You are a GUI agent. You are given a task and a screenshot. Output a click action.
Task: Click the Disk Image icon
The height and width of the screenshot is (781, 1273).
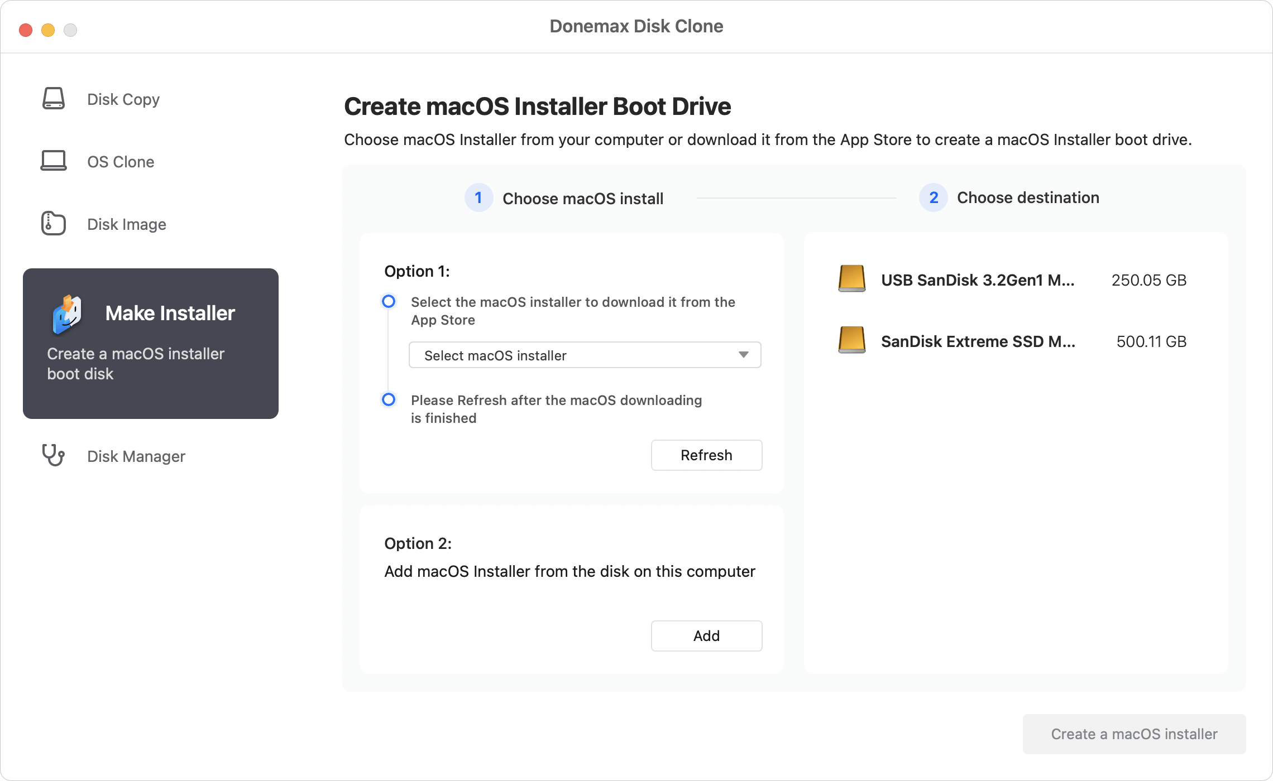(53, 224)
